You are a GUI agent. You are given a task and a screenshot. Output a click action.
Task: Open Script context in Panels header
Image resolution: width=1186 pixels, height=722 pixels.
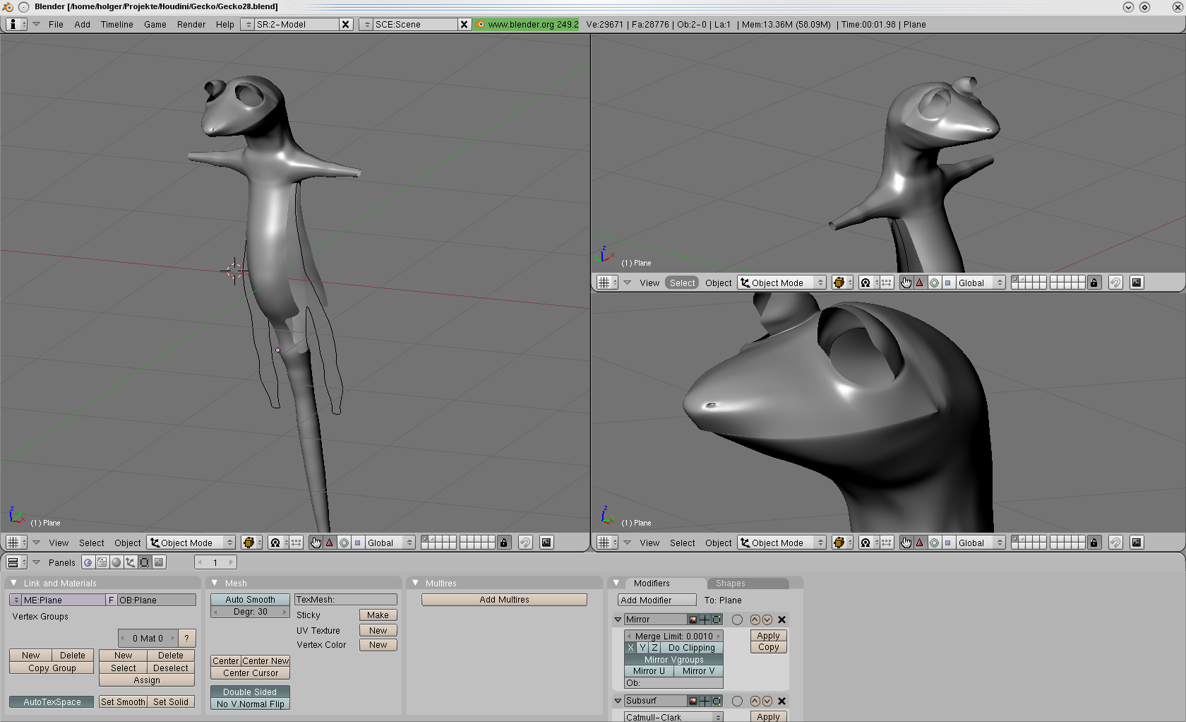[x=102, y=562]
